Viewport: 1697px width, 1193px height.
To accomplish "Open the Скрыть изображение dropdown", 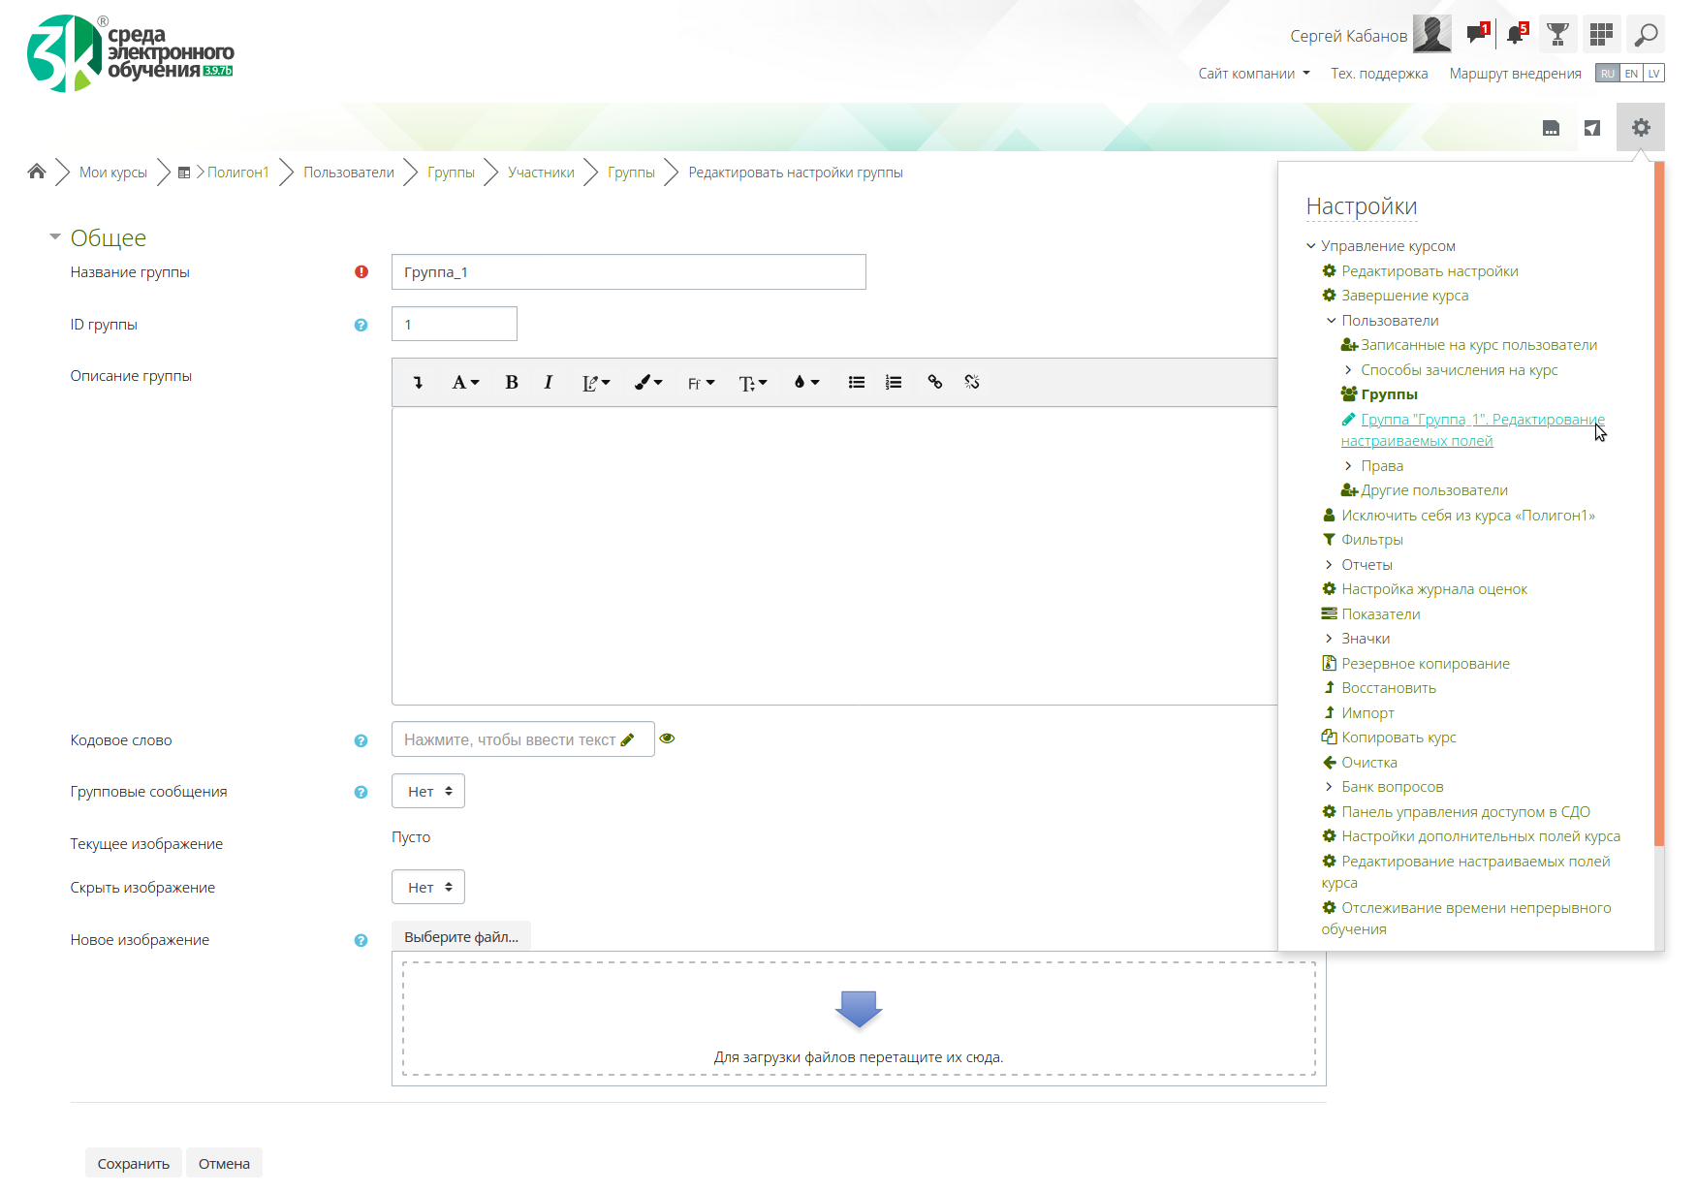I will pyautogui.click(x=428, y=888).
